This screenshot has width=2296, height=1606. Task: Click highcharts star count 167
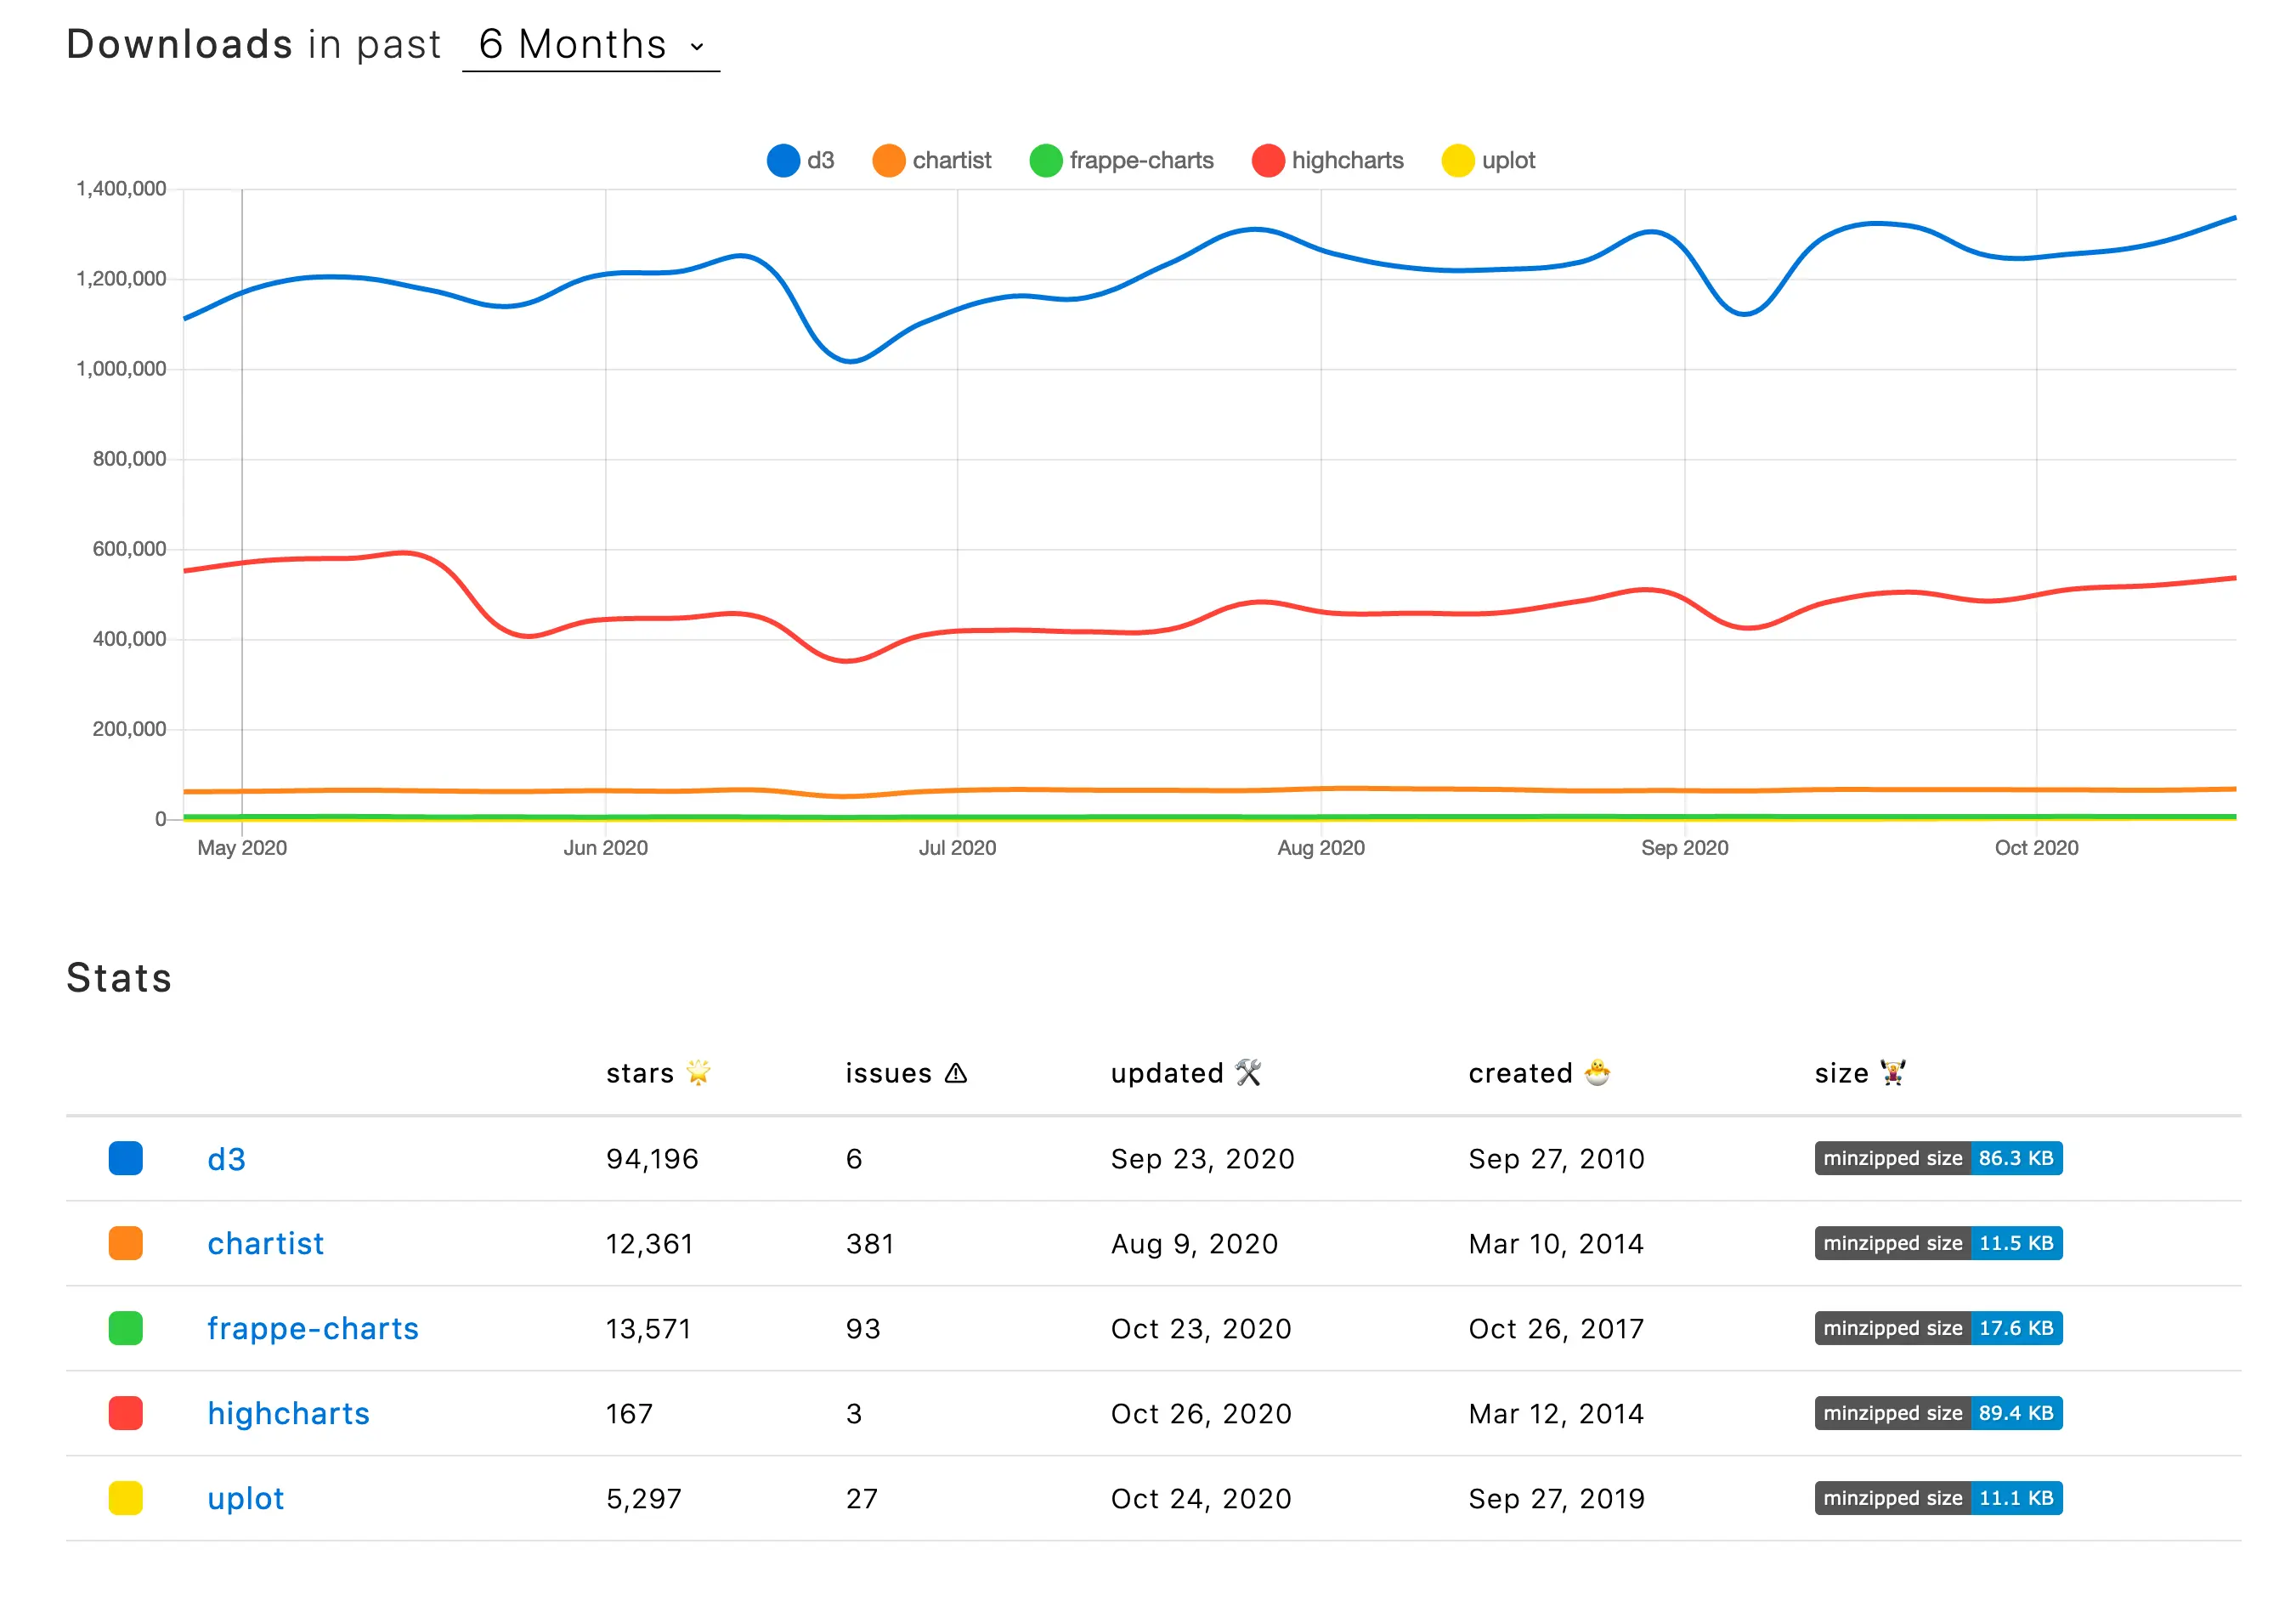[x=630, y=1414]
